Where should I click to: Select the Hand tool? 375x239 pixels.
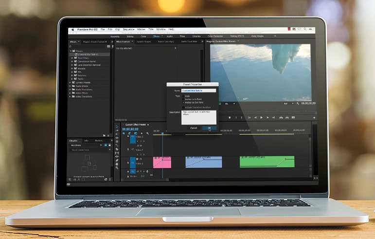coord(117,164)
